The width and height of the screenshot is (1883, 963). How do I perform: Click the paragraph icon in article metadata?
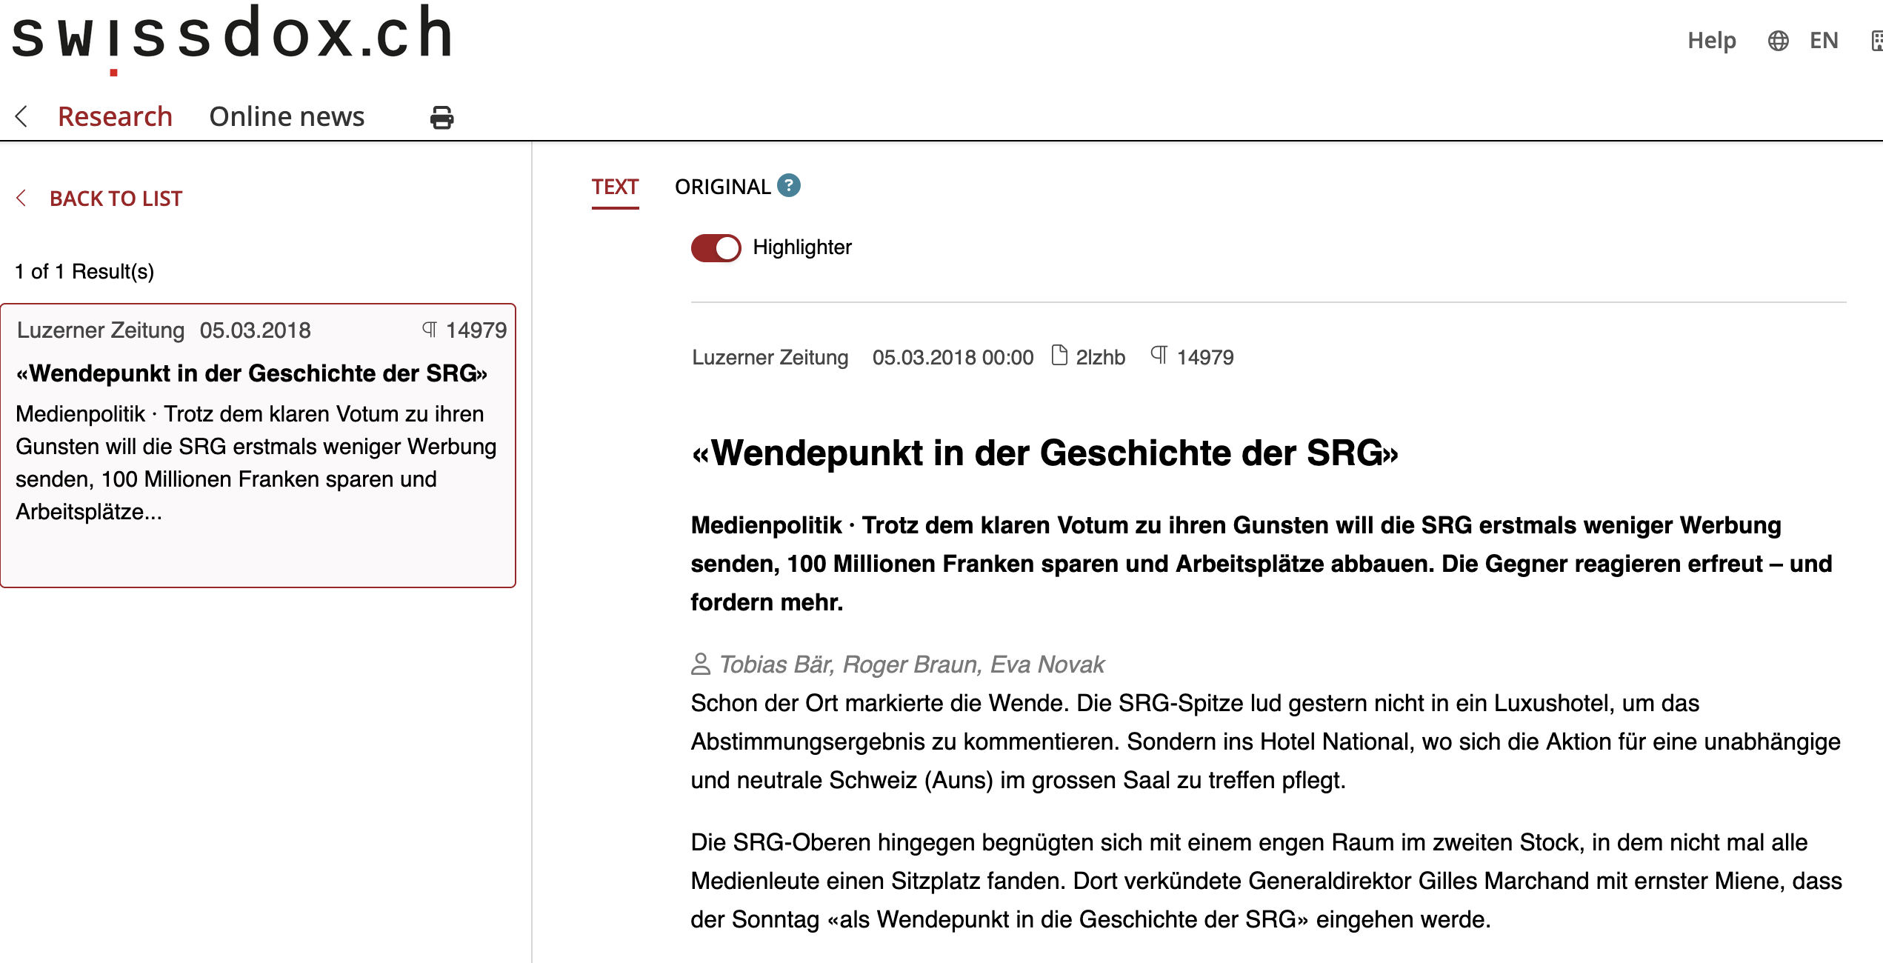point(1159,356)
